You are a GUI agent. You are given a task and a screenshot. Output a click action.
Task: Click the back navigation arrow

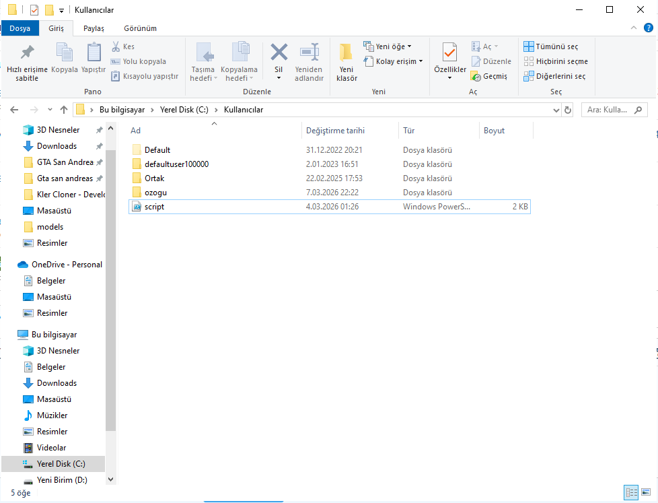coord(14,110)
